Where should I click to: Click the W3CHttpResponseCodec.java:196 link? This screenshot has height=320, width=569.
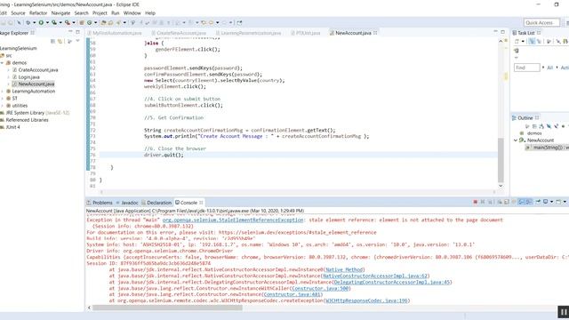366,300
